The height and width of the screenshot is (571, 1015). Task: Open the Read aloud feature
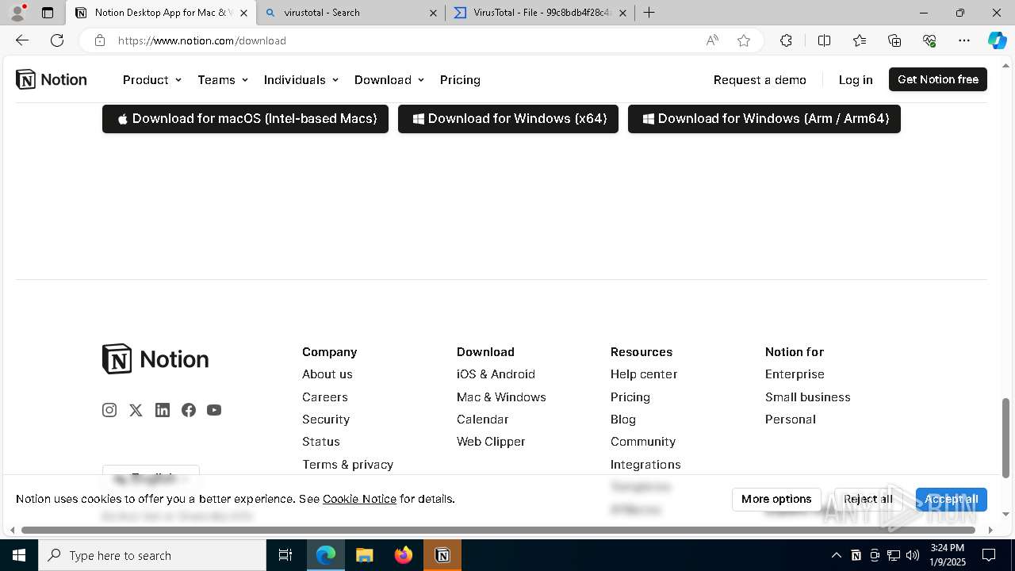point(712,40)
